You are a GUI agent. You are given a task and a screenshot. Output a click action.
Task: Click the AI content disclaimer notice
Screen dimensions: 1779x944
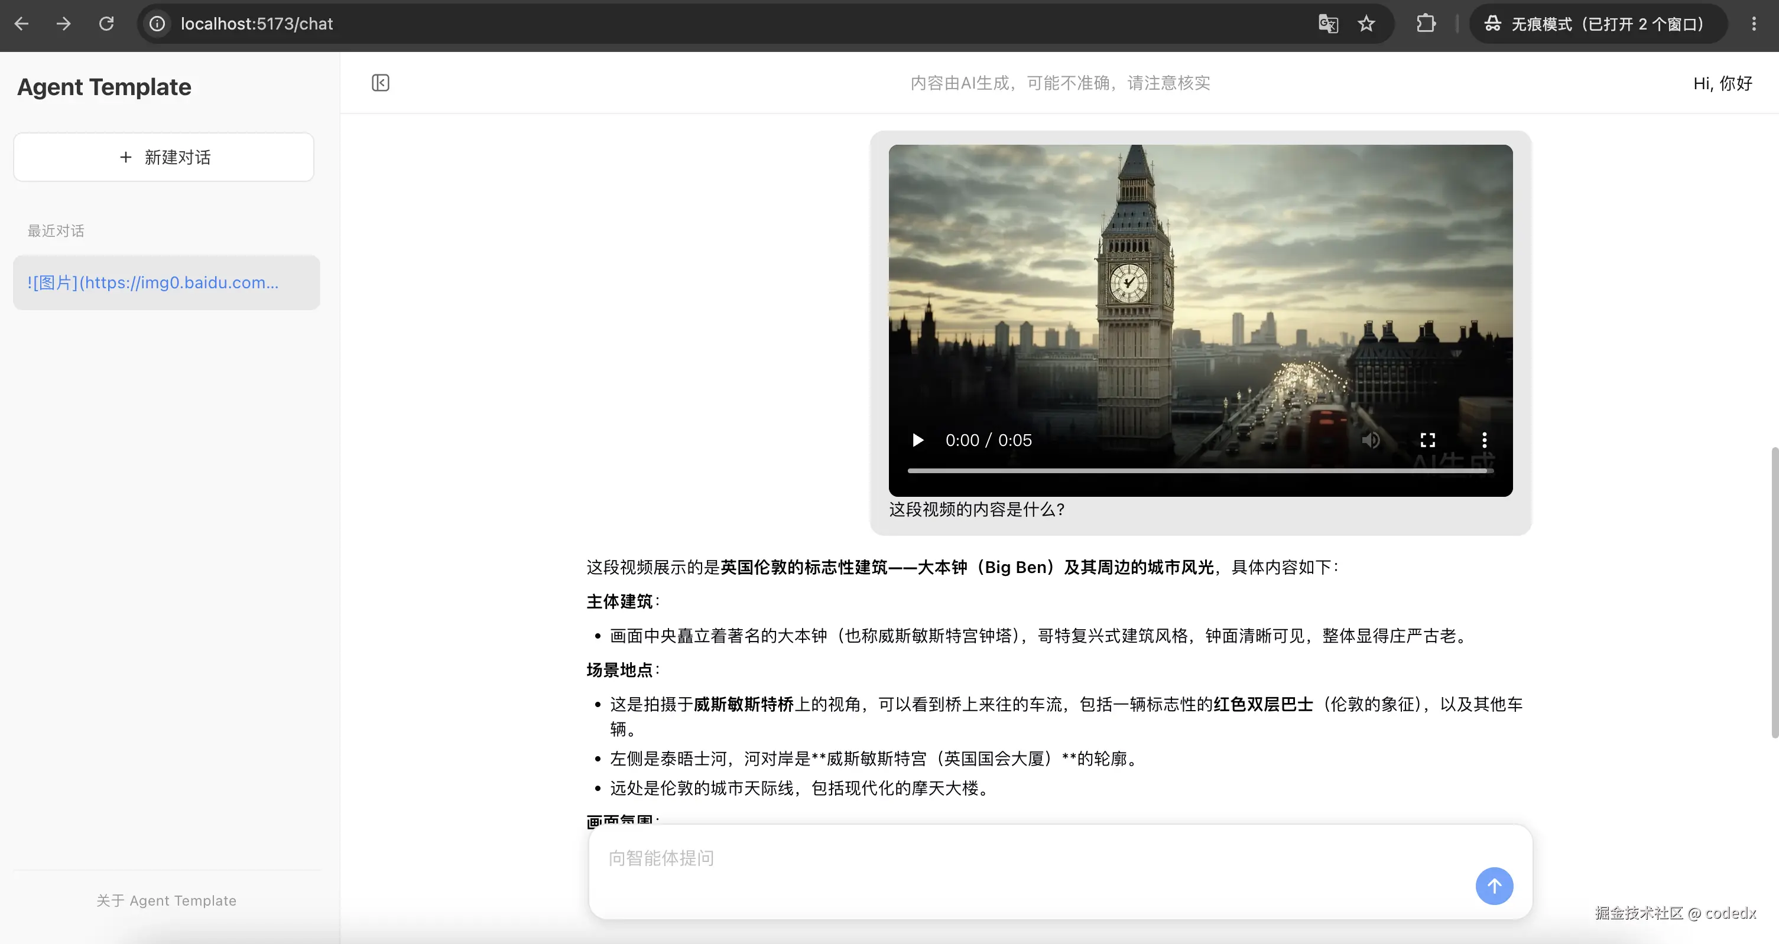click(x=1060, y=83)
